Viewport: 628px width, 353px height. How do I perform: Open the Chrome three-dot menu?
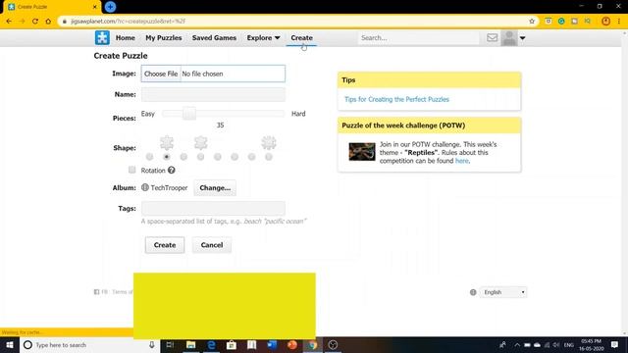[619, 22]
